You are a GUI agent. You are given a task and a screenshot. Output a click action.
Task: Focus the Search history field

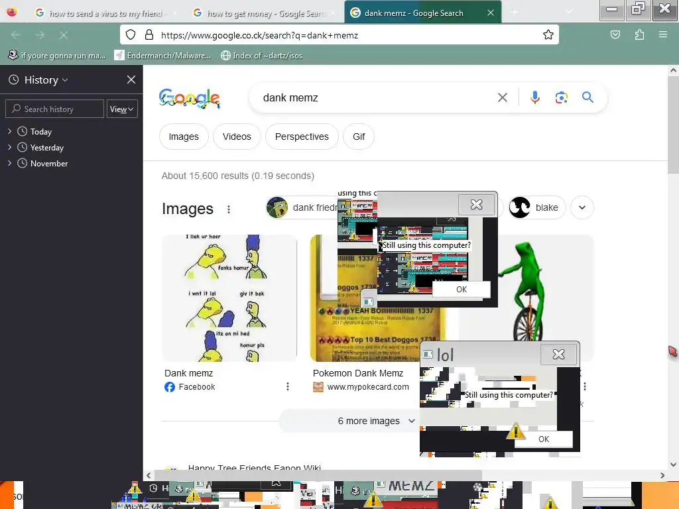click(x=54, y=109)
